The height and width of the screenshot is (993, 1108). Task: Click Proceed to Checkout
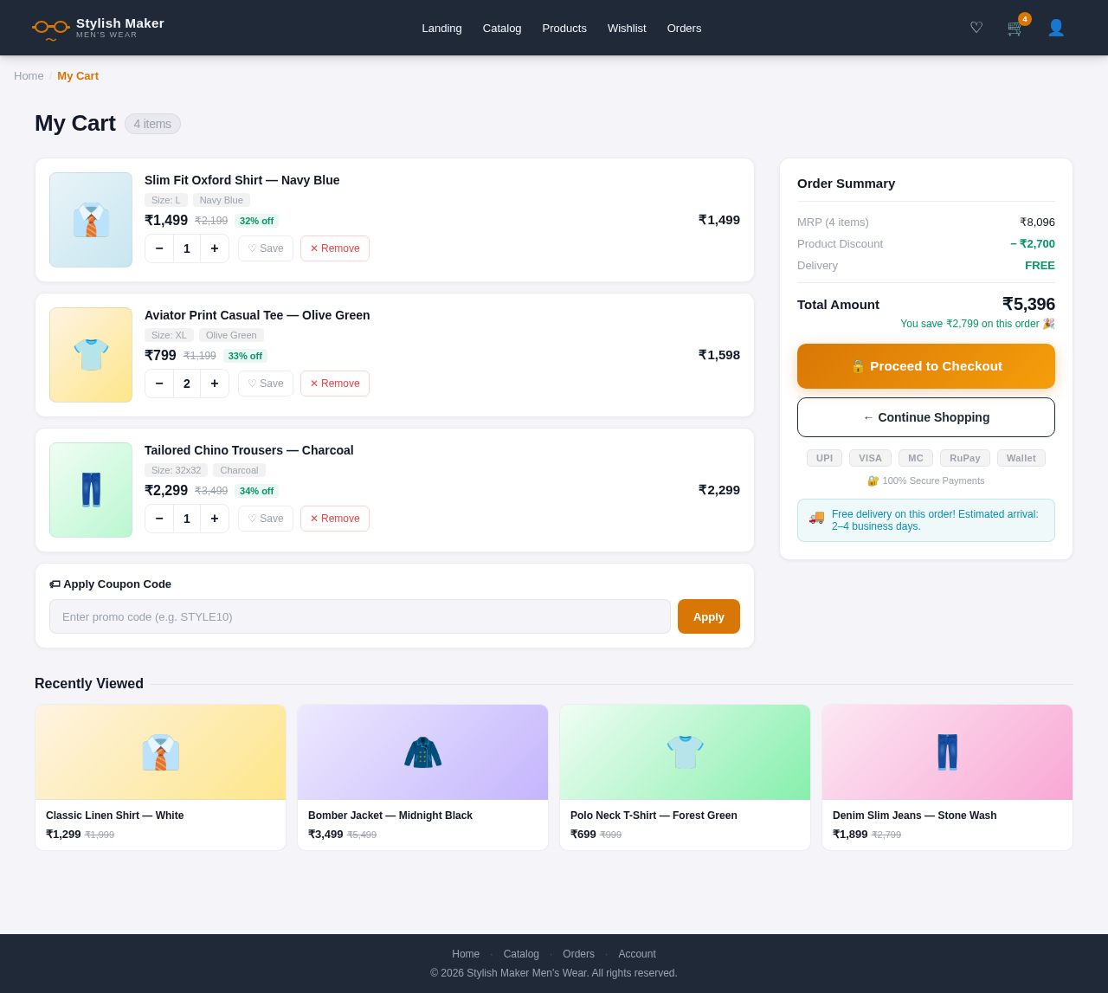[926, 366]
